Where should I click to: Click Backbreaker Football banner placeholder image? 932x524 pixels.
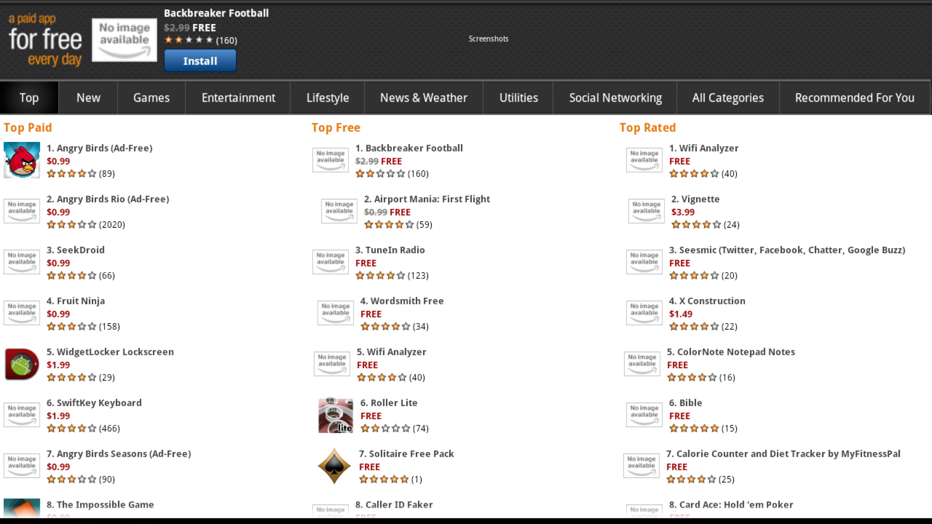125,40
